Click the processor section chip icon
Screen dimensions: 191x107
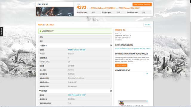(x=40, y=91)
